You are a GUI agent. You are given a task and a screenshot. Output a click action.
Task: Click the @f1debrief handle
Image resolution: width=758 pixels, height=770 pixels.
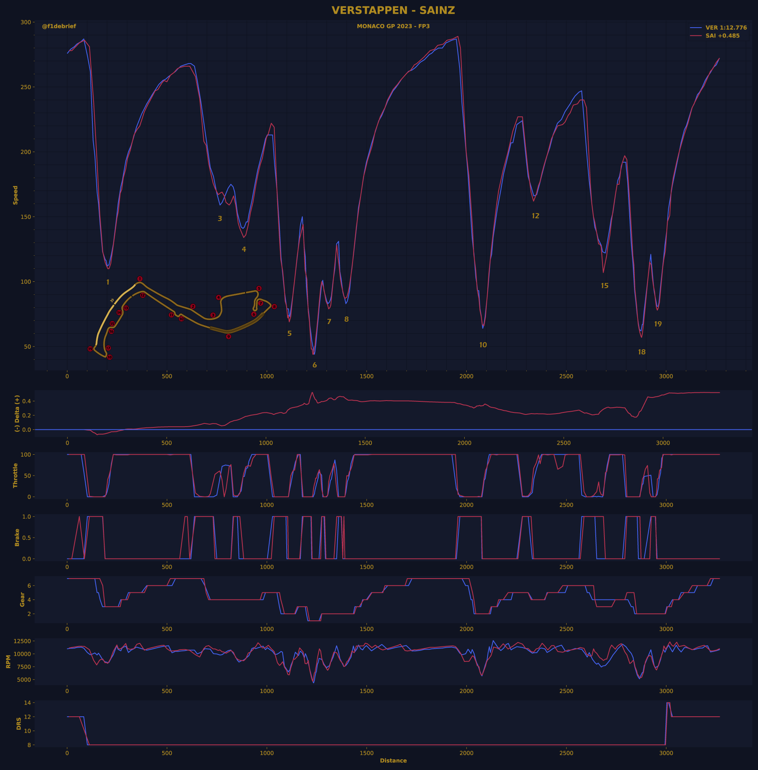pos(59,26)
